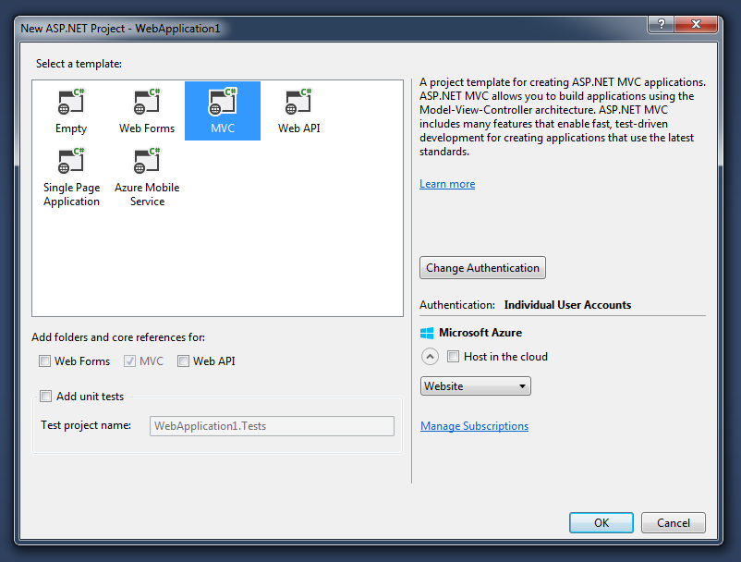741x562 pixels.
Task: Open the help question mark button
Action: pyautogui.click(x=662, y=24)
